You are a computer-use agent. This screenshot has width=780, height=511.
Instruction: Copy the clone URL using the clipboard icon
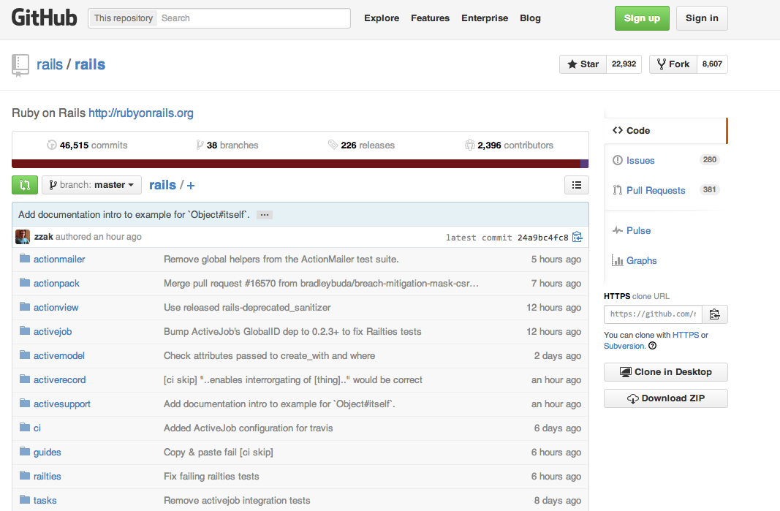715,314
